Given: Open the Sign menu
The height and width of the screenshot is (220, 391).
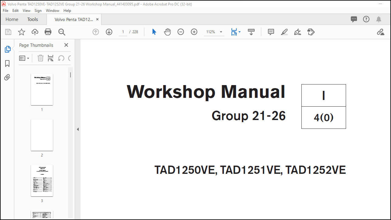Looking at the screenshot, I should pos(38,11).
